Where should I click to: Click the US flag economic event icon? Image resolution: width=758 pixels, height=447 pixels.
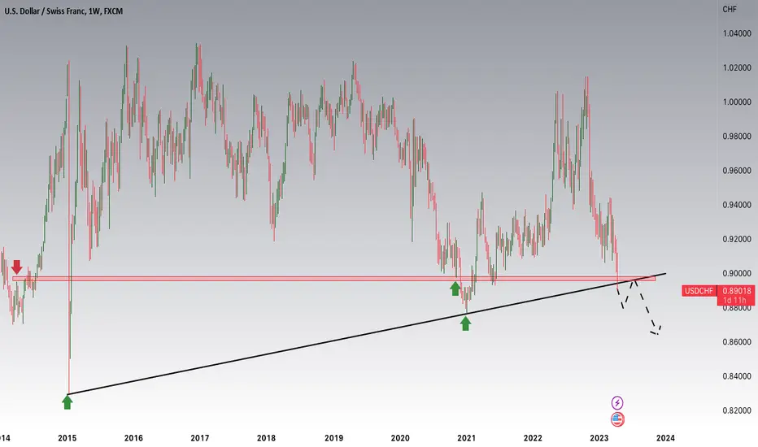tap(617, 419)
